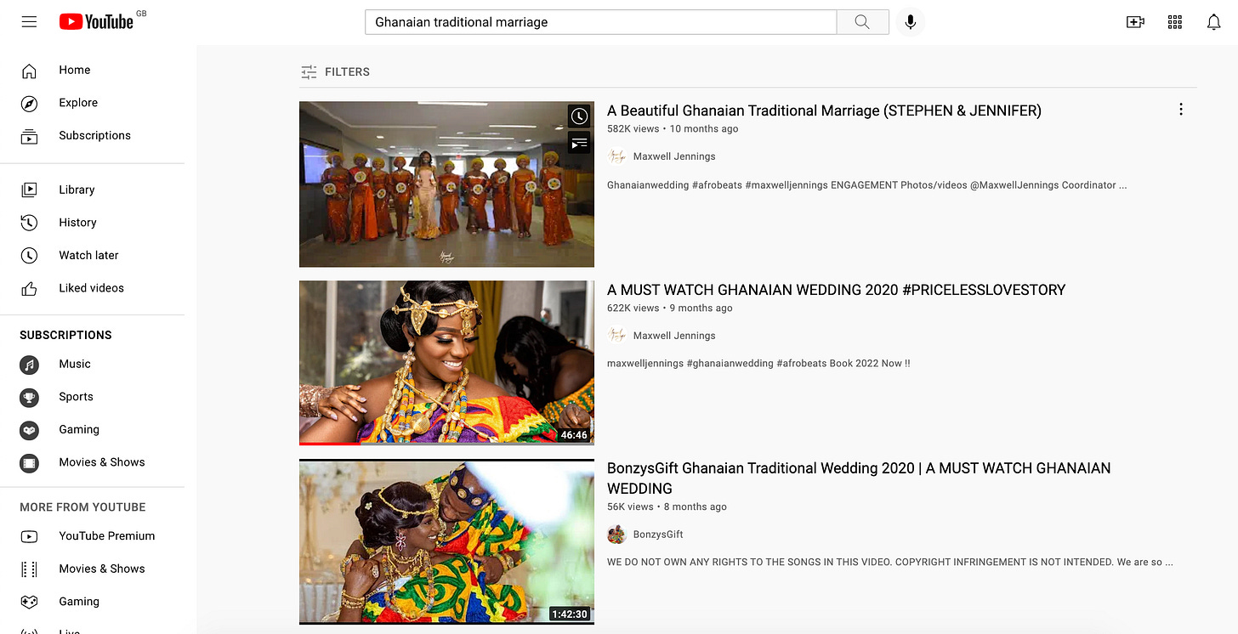Open BonzysGift channel name
The image size is (1238, 634).
(658, 535)
